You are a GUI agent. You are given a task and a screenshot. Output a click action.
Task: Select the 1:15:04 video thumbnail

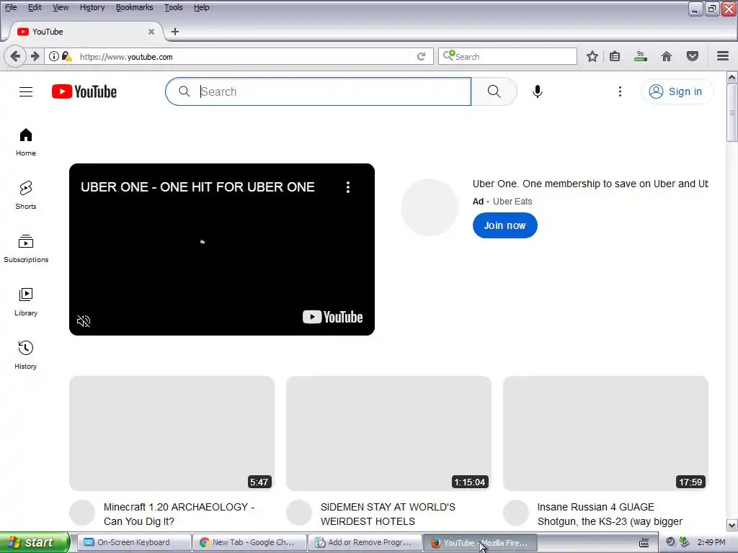click(388, 433)
